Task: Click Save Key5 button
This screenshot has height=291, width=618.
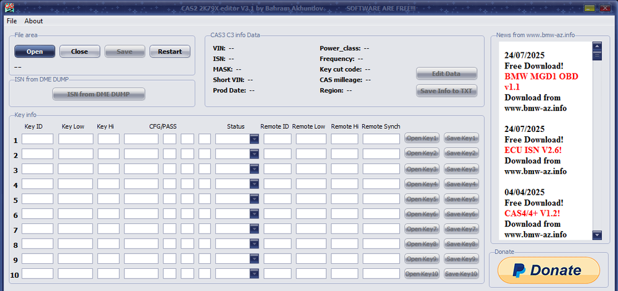Action: pos(462,199)
